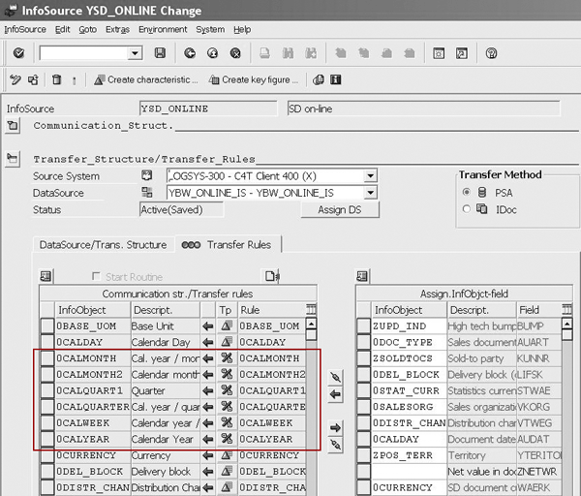Click the create routine icon beside Start Routine
581x496 pixels.
[272, 276]
